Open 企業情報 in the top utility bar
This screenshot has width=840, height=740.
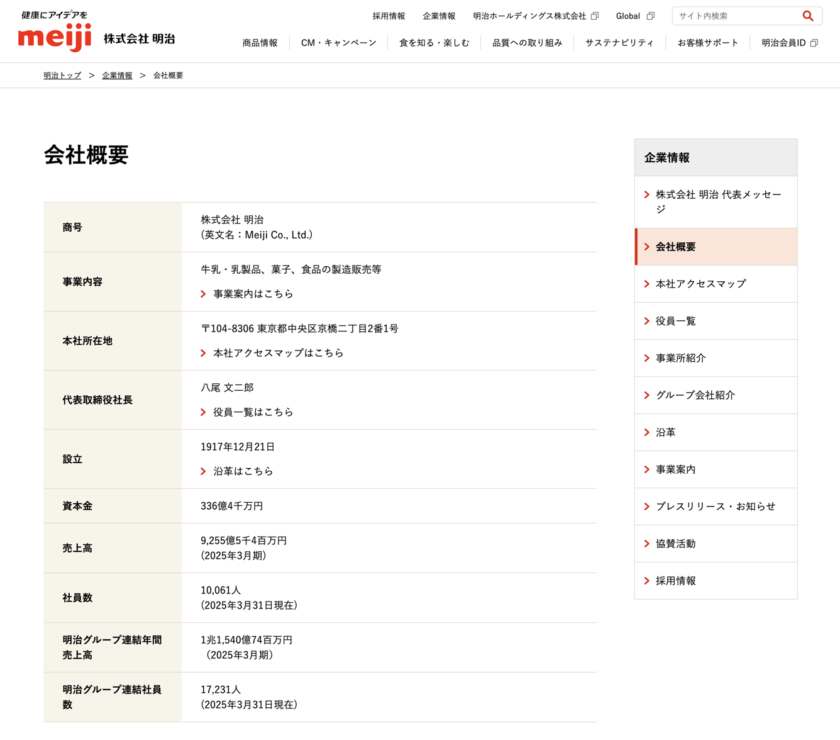(x=439, y=16)
